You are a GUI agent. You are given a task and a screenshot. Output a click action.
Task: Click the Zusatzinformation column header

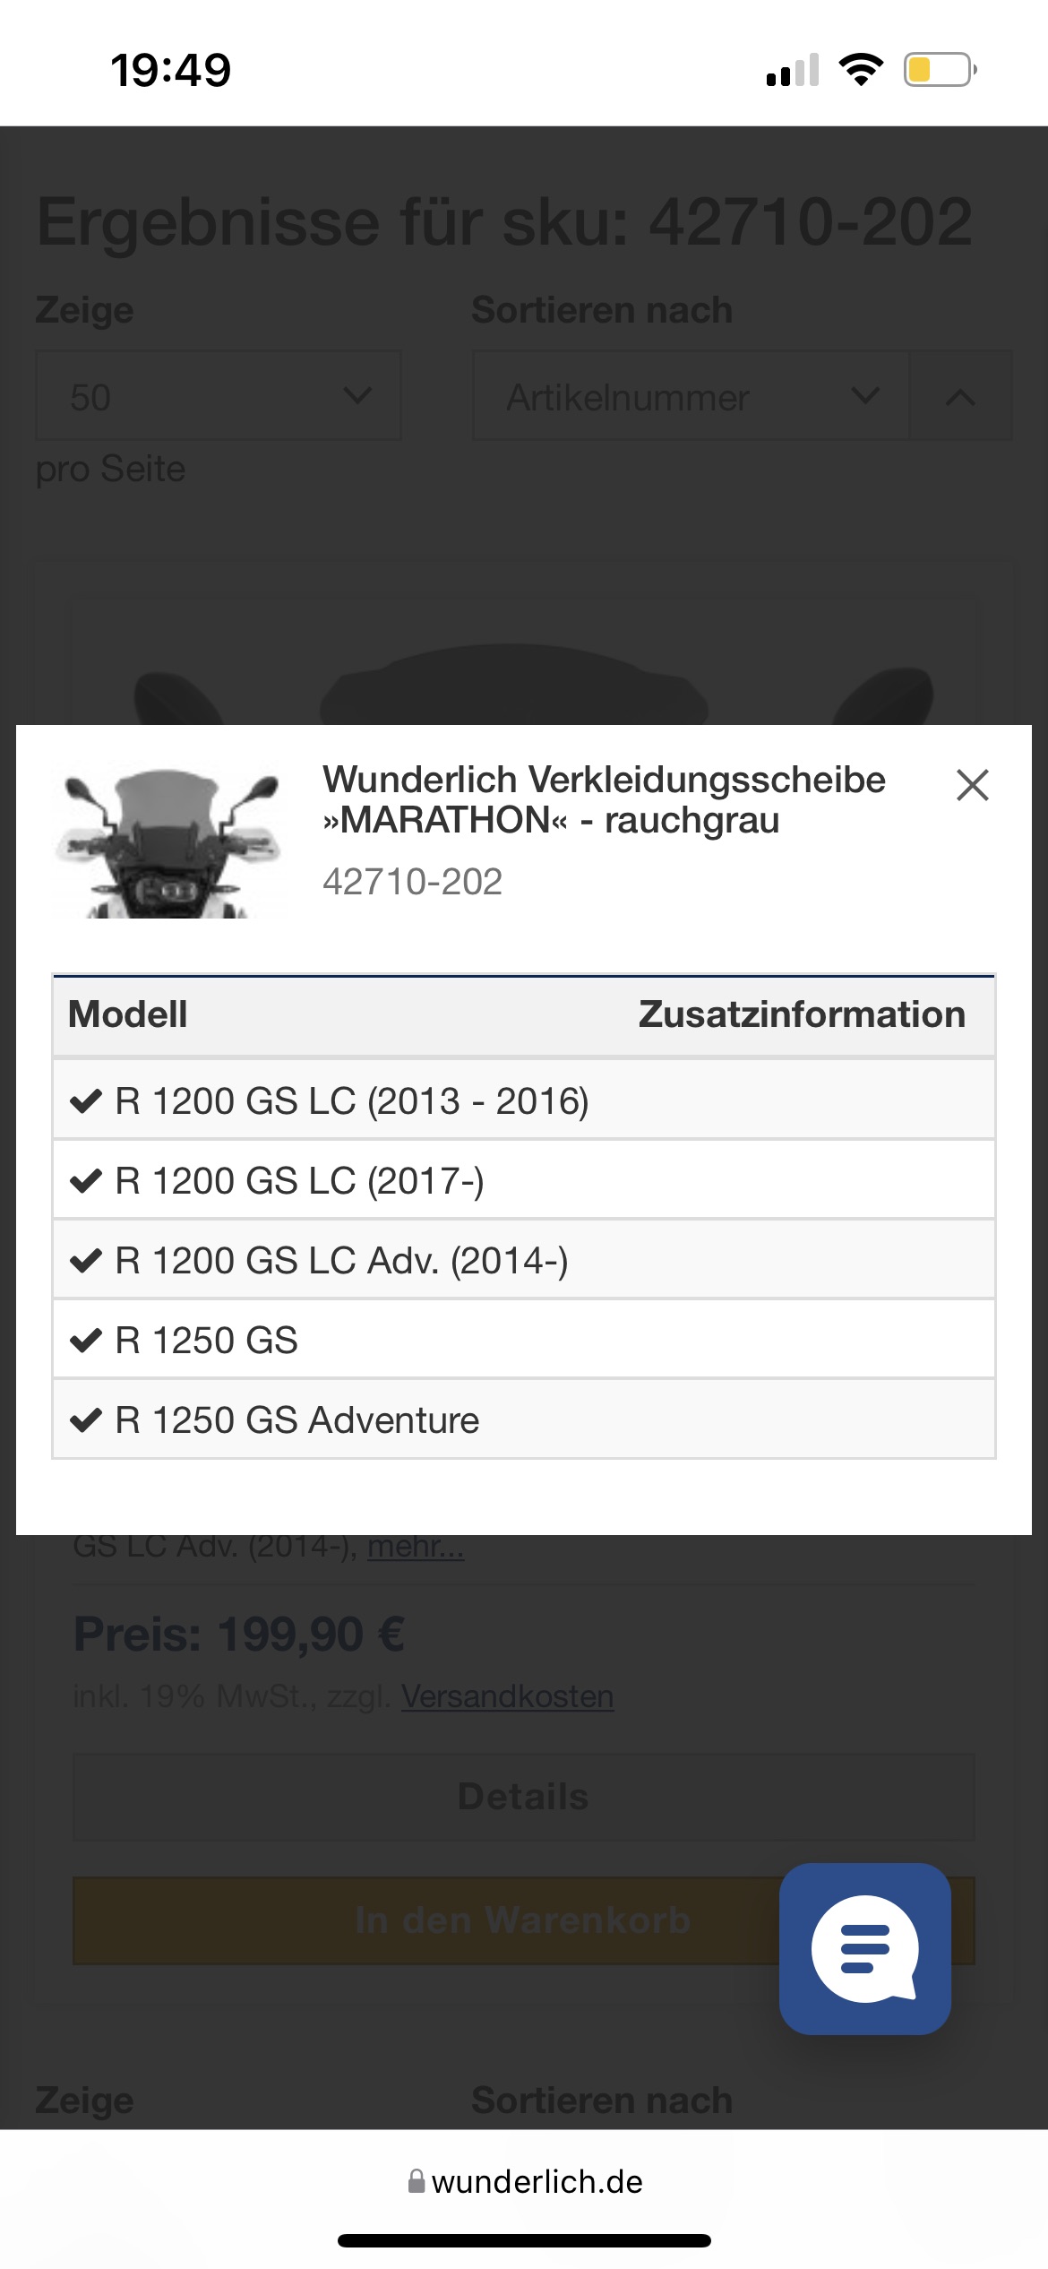pos(802,1014)
